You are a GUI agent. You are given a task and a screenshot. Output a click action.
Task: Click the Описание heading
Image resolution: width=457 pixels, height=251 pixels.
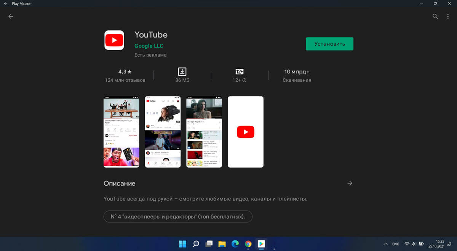tap(119, 183)
